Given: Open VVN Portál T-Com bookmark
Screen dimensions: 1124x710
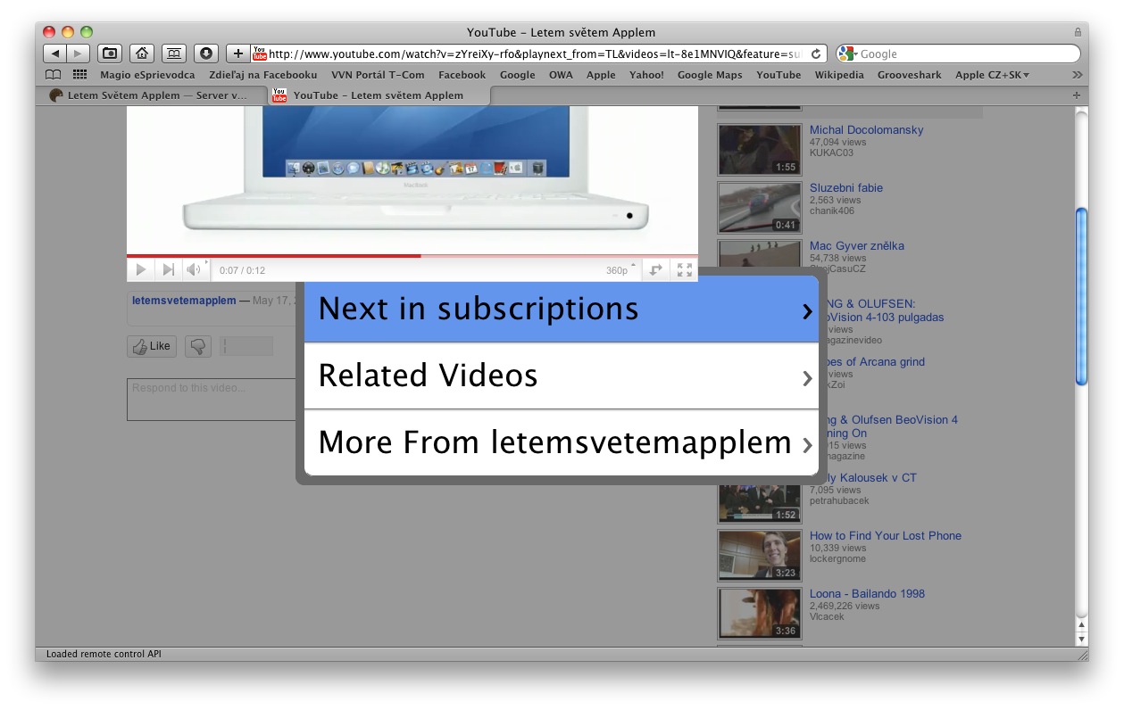Looking at the screenshot, I should 378,75.
